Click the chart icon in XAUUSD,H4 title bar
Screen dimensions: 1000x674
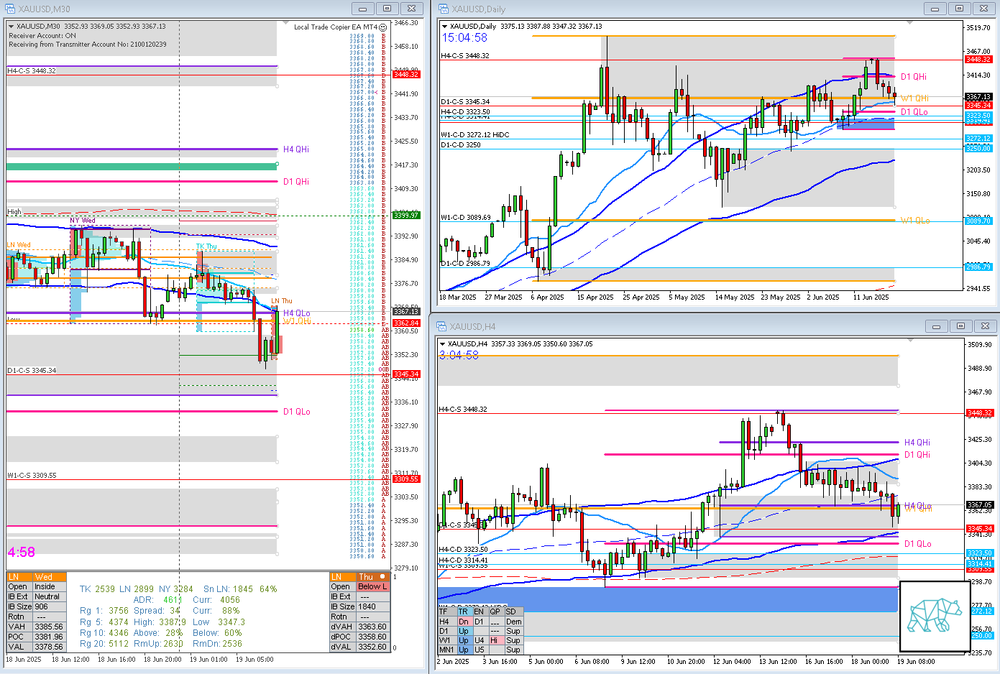(440, 326)
